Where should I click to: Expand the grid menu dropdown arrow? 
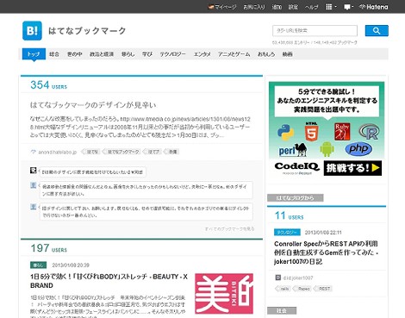[335, 7]
